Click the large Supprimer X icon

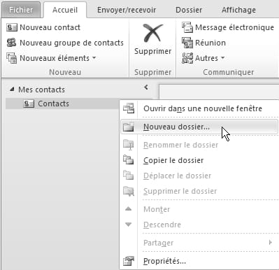152,33
